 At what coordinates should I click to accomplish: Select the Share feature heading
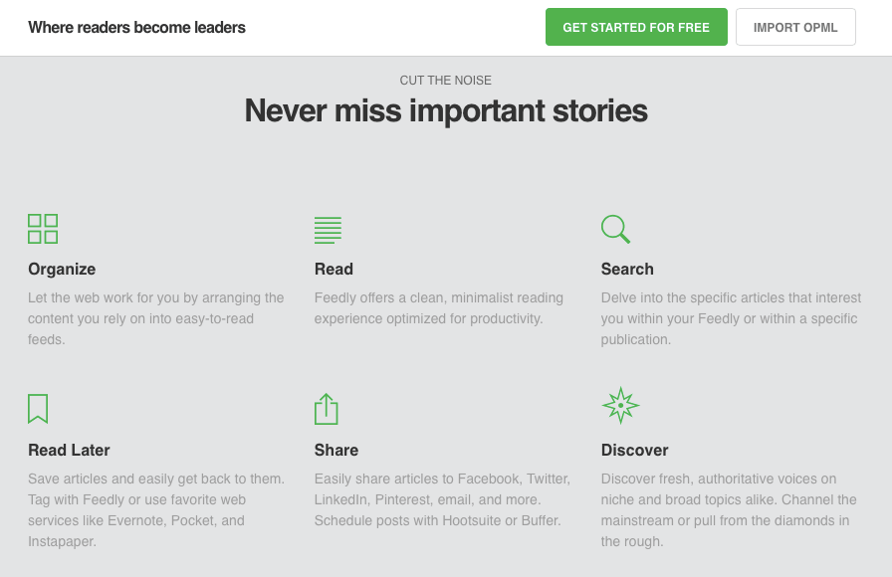336,450
